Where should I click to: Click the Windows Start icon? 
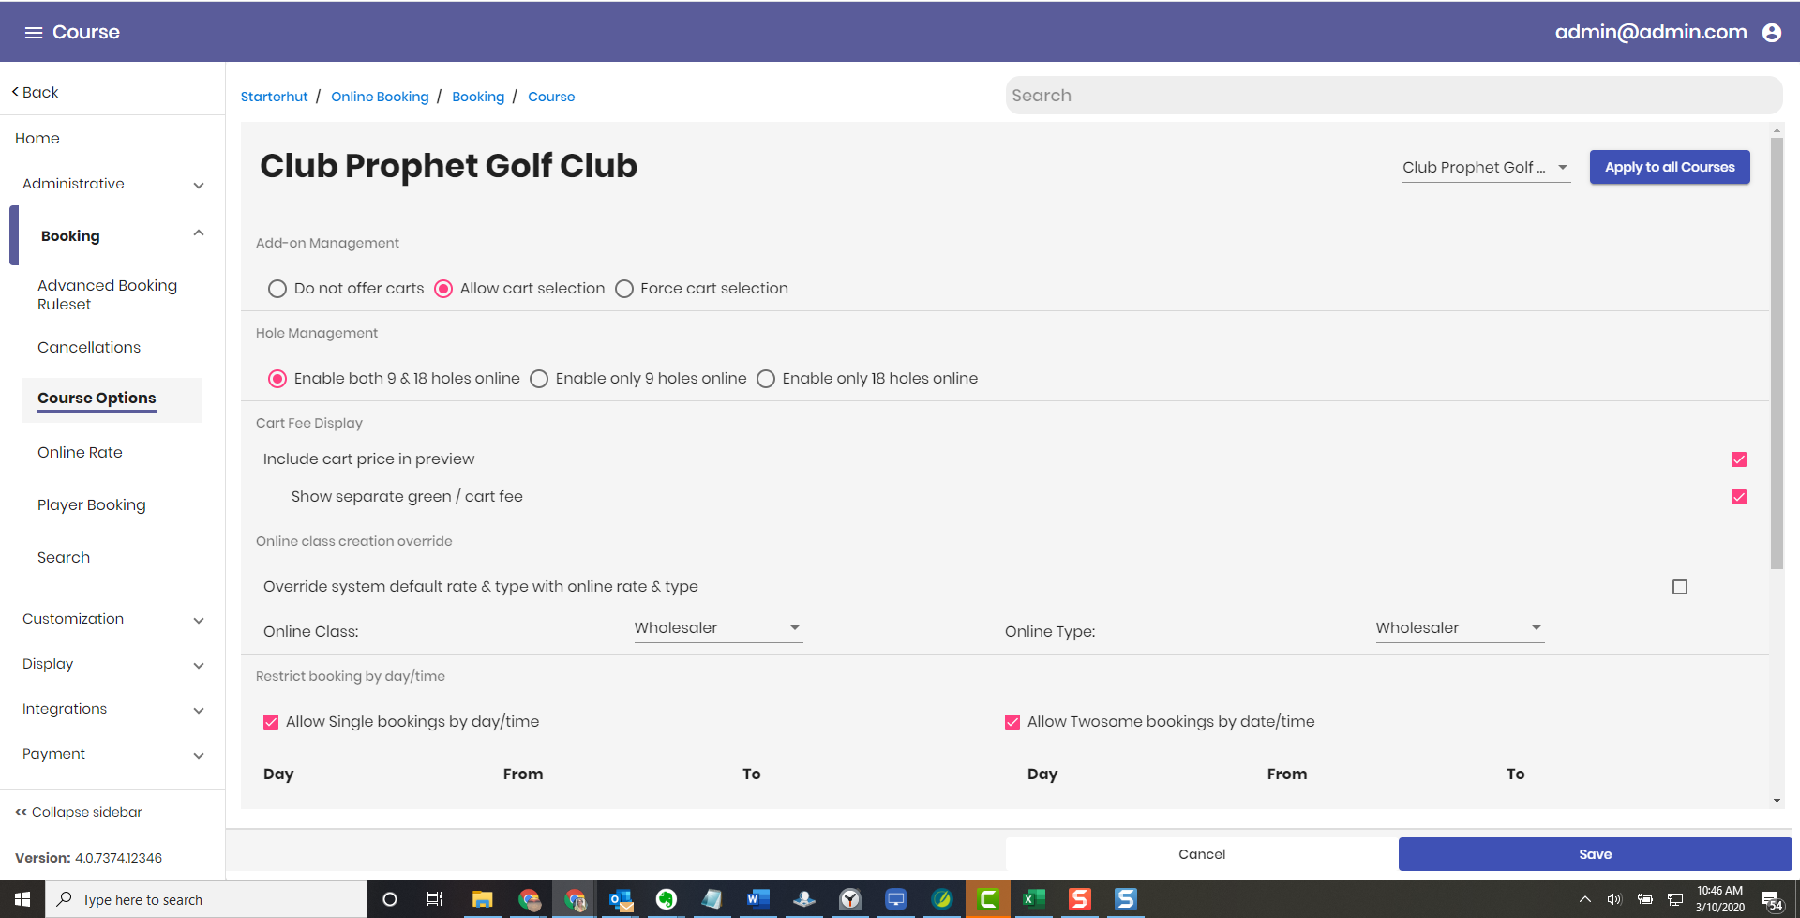coord(22,900)
